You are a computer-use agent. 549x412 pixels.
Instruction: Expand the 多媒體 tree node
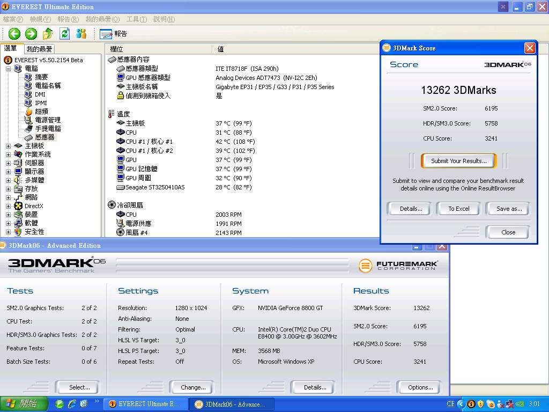(9, 180)
